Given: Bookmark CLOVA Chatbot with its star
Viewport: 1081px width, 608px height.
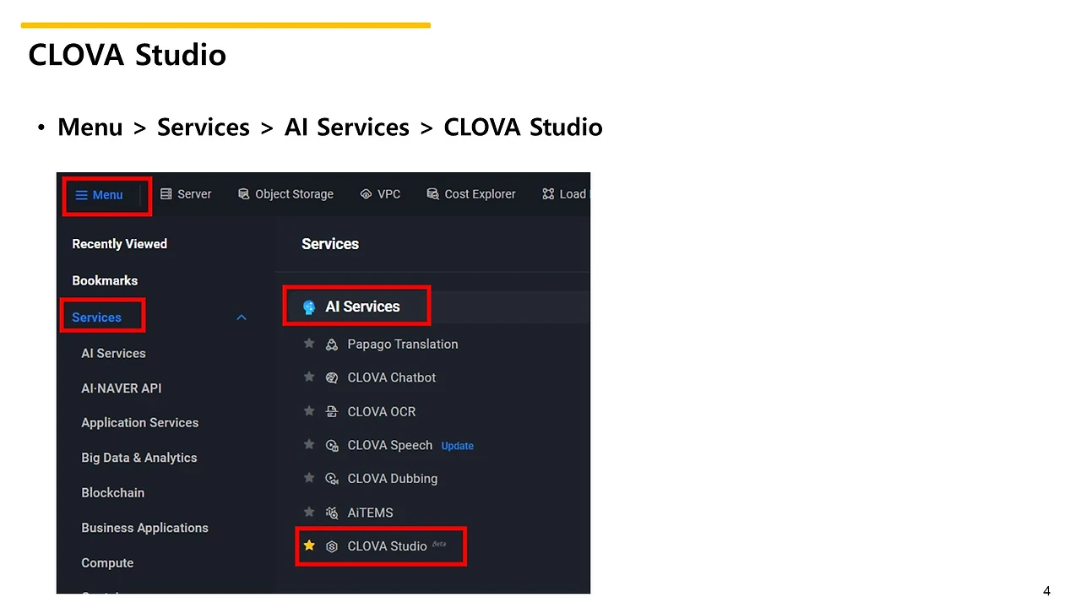Looking at the screenshot, I should pyautogui.click(x=309, y=377).
